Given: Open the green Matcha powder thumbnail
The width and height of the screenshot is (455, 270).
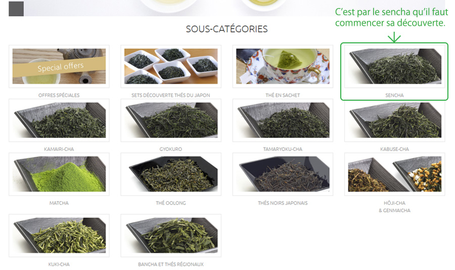Looking at the screenshot, I should click(59, 174).
